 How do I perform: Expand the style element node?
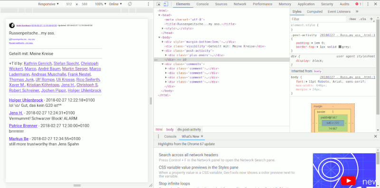coord(162,28)
